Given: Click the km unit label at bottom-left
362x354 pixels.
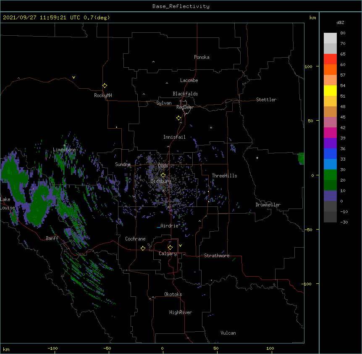Looking at the screenshot, I should [6, 349].
